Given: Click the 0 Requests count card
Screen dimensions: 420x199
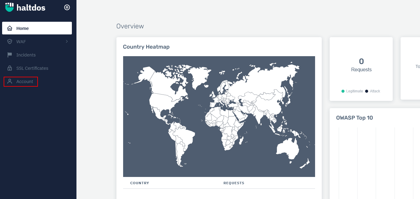Looking at the screenshot, I should (361, 65).
